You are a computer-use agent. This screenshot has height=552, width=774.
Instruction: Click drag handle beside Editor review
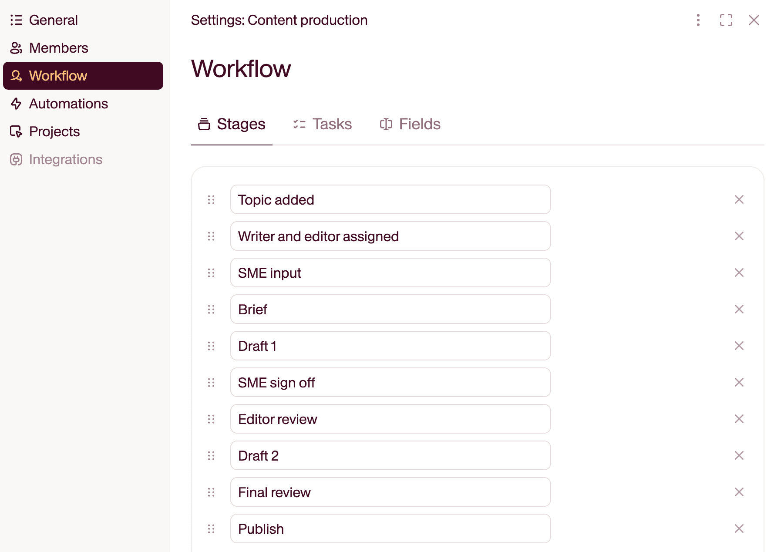pos(211,419)
